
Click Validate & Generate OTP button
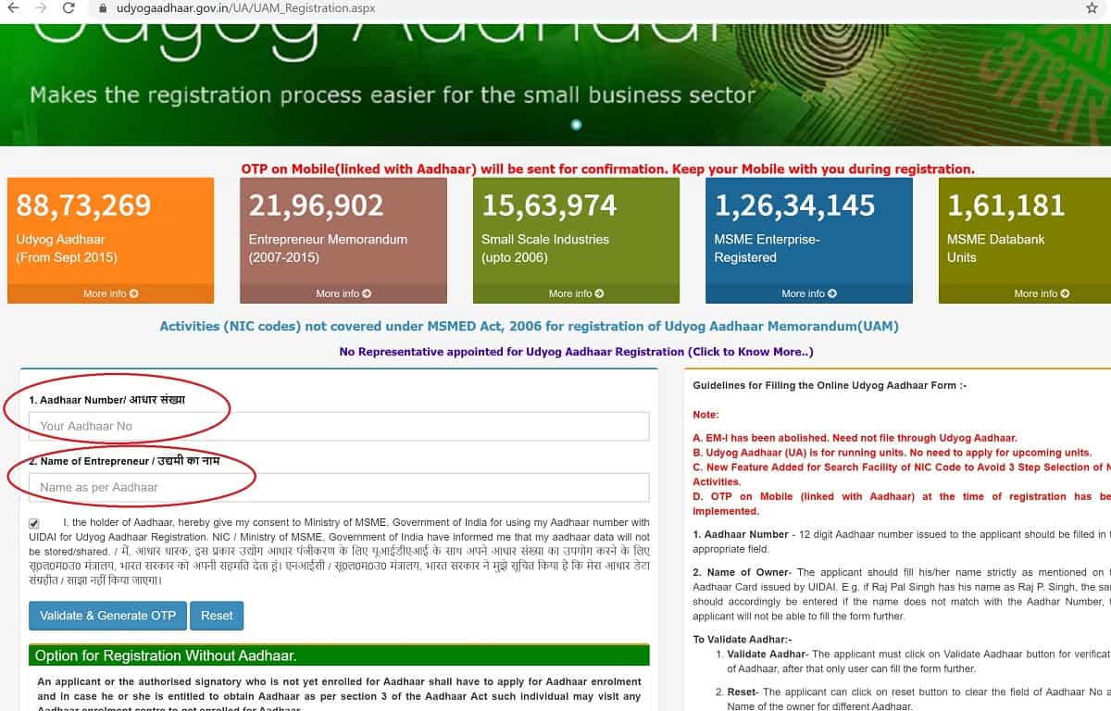[107, 616]
